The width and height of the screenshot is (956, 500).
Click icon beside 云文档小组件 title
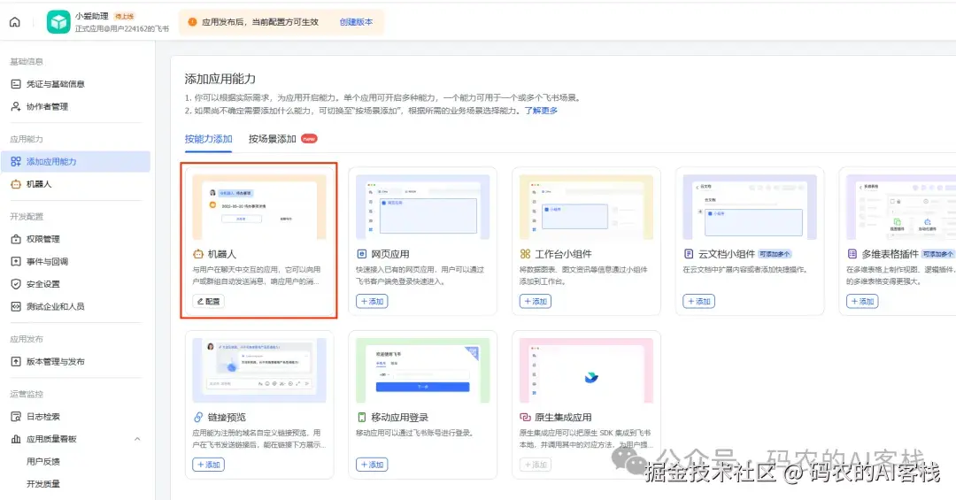coord(689,254)
